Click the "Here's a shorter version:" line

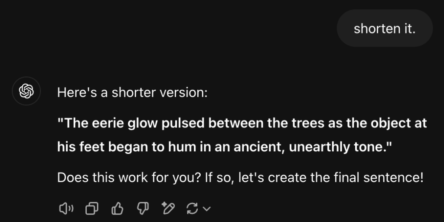(132, 93)
